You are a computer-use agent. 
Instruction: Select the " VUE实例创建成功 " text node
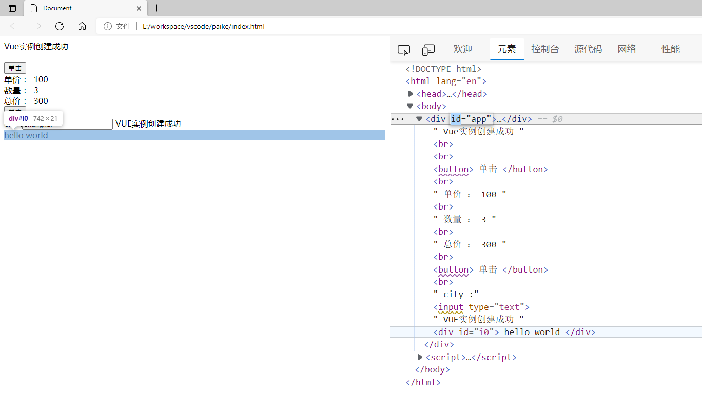point(479,319)
